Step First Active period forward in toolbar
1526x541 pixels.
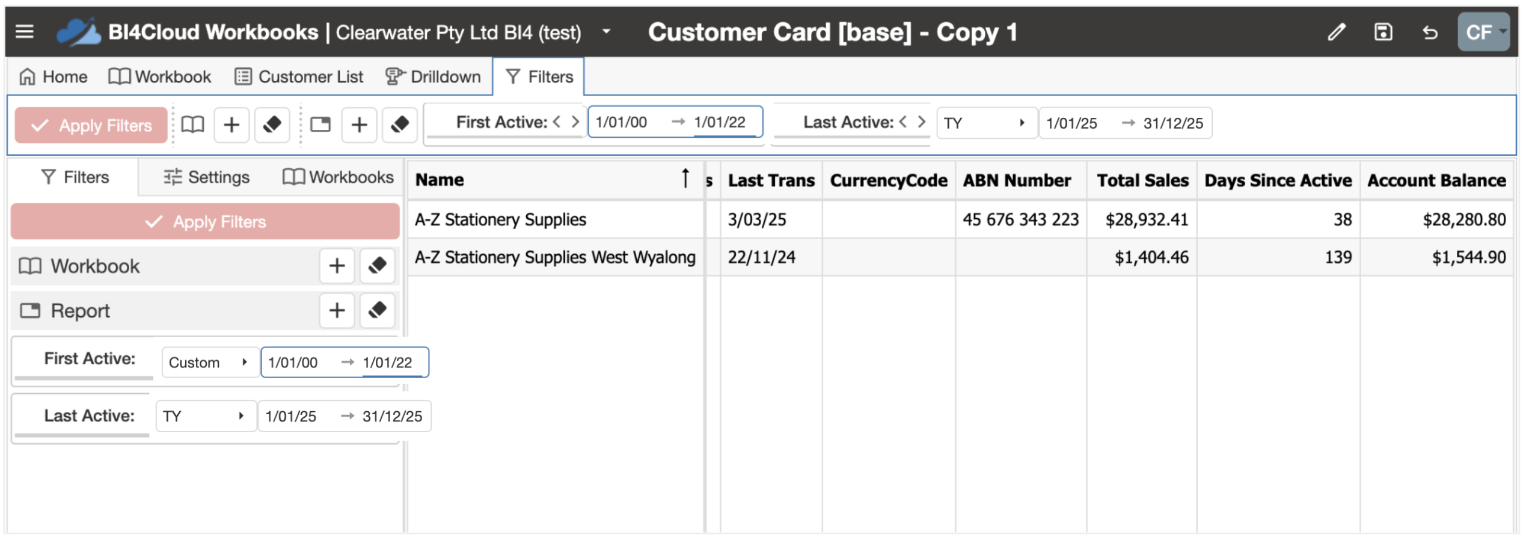point(575,122)
